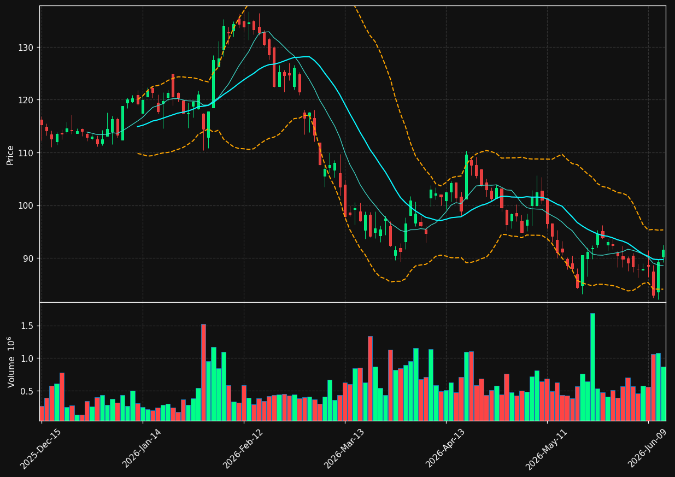
Task: Select the tallest red volume bar
Action: point(203,372)
